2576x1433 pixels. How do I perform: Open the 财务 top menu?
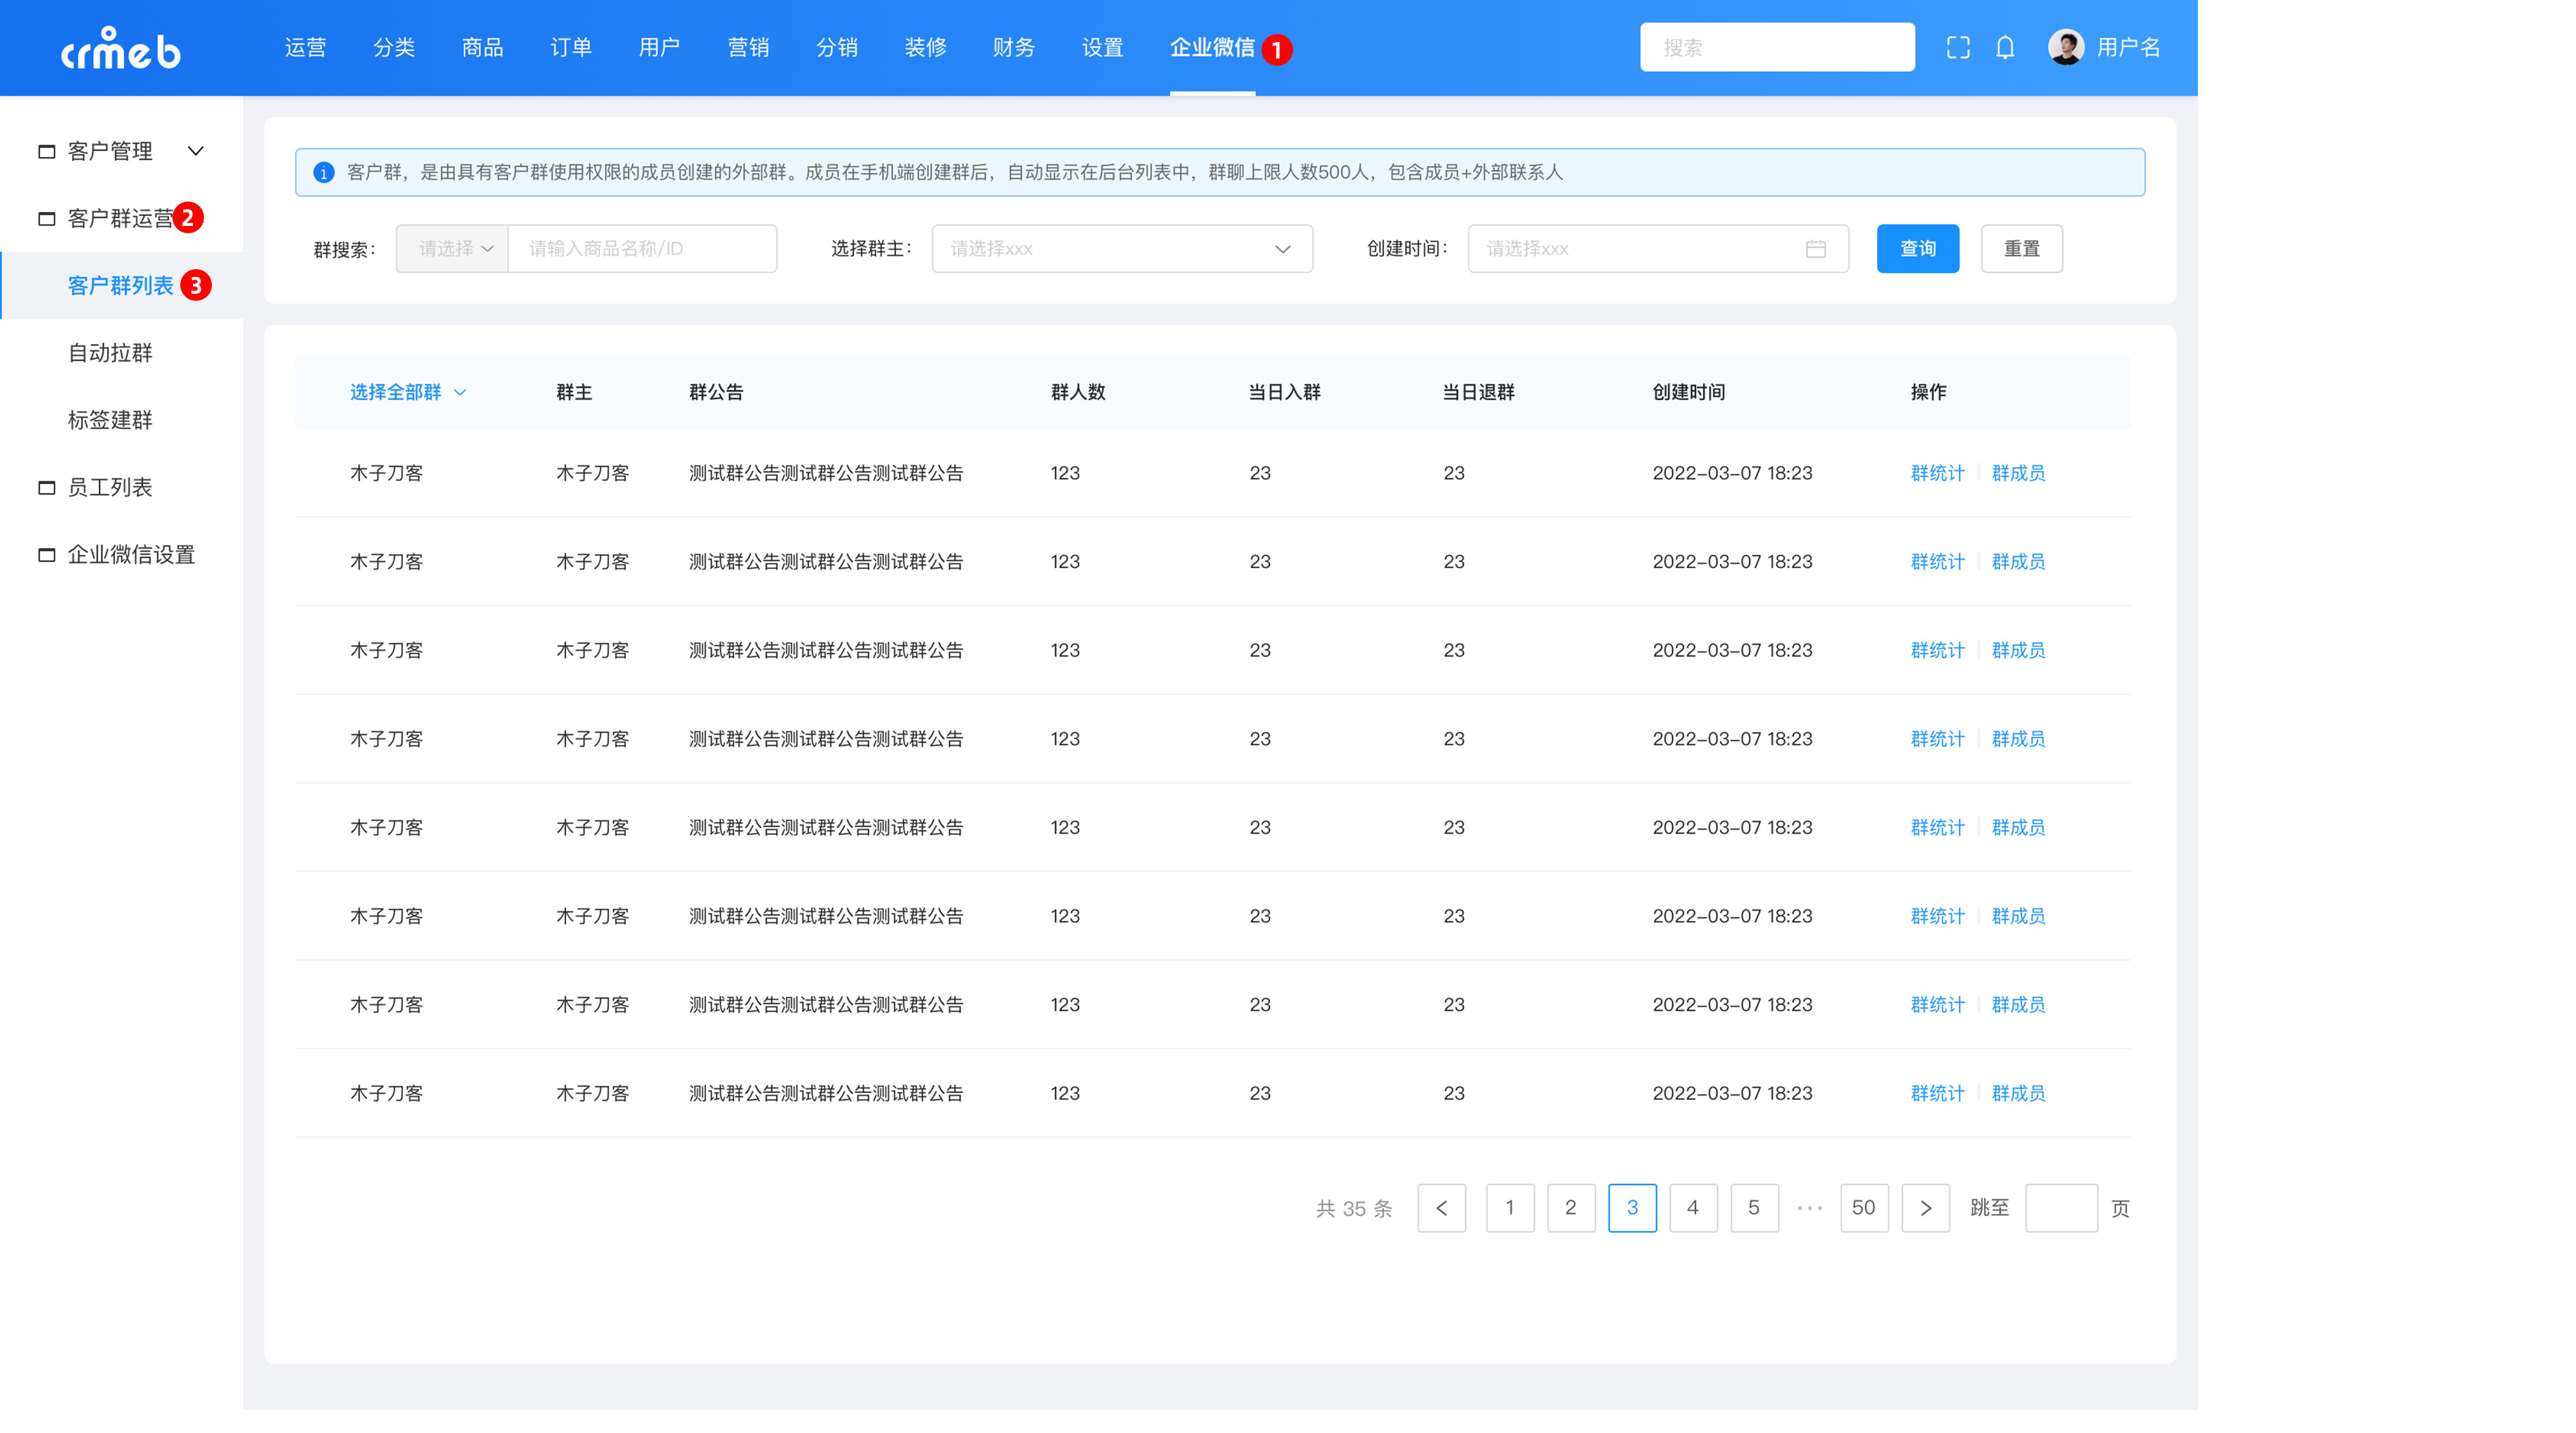(x=1014, y=47)
